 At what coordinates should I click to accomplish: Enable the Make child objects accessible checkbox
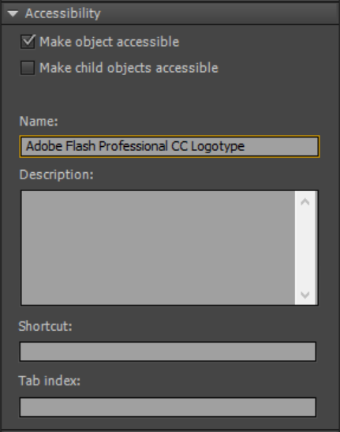click(x=28, y=68)
